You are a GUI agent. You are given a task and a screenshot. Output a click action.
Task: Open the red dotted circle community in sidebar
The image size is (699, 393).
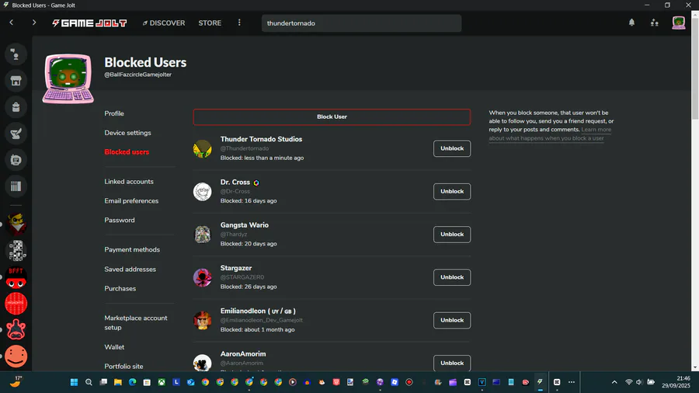(x=16, y=304)
